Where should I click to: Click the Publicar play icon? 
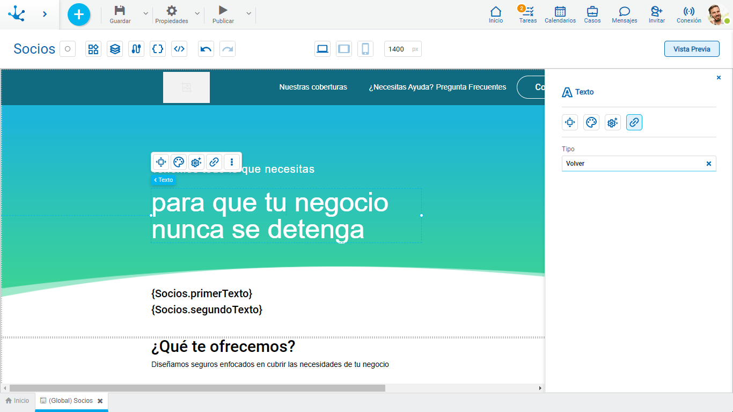[223, 10]
